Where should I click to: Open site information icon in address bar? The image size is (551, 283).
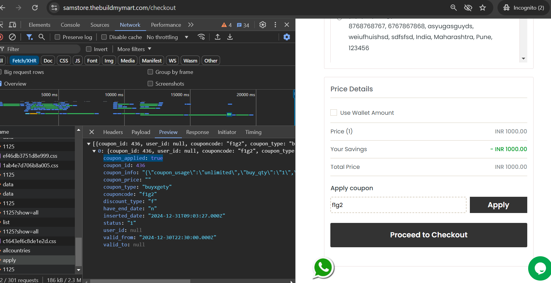pos(54,8)
